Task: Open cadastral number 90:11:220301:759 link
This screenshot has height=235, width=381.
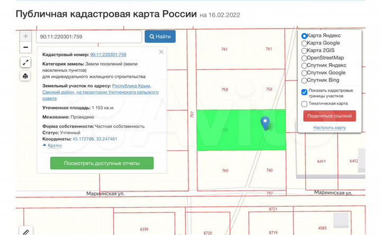Action: (108, 55)
